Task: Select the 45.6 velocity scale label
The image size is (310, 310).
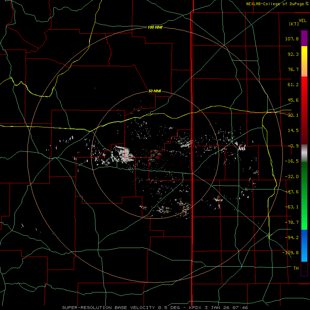Action: [293, 100]
